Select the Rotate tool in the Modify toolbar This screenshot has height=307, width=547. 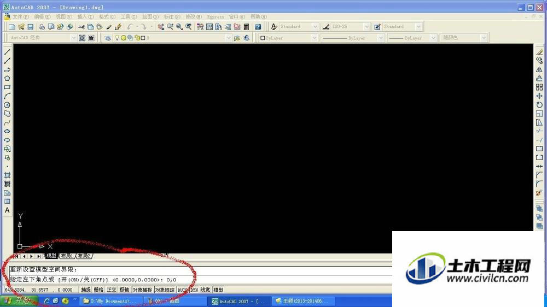[x=539, y=105]
